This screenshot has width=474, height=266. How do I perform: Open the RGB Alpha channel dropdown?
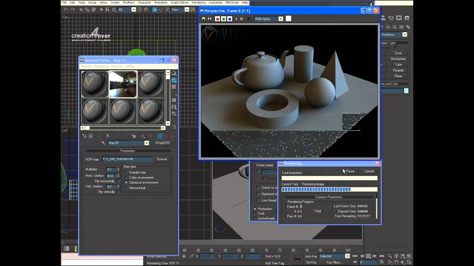[281, 19]
